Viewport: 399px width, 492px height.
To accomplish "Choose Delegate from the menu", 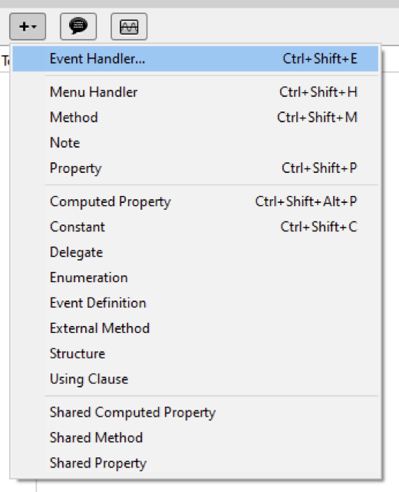I will (196, 252).
